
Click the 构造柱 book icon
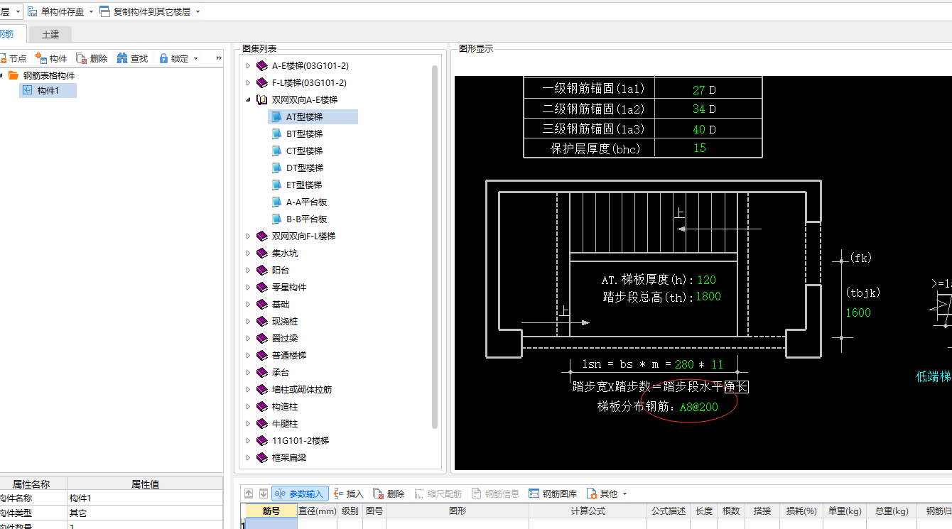pyautogui.click(x=262, y=406)
